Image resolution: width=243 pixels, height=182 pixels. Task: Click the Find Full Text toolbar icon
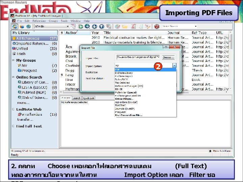tap(109, 27)
